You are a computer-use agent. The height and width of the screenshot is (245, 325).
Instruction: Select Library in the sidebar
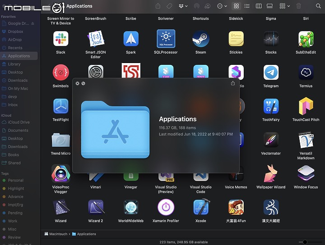tap(19, 64)
